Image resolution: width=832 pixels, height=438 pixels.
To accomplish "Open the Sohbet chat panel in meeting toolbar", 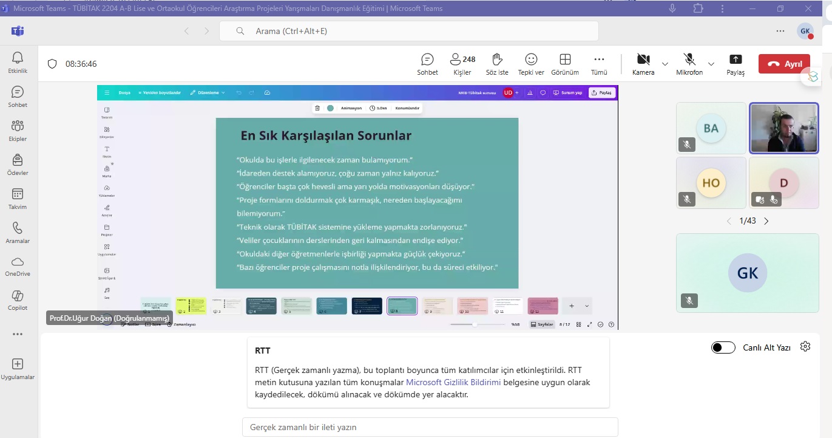I will pyautogui.click(x=427, y=63).
